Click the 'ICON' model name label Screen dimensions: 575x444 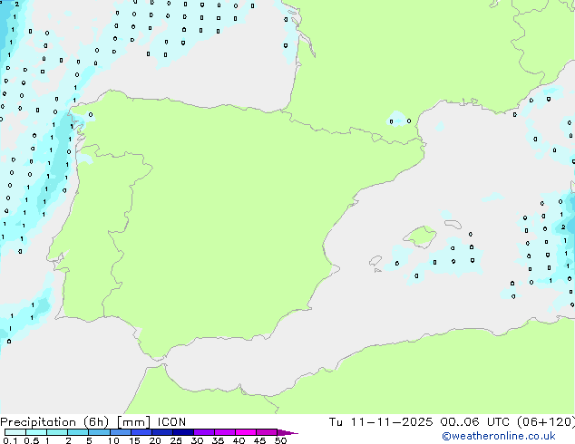(x=171, y=422)
